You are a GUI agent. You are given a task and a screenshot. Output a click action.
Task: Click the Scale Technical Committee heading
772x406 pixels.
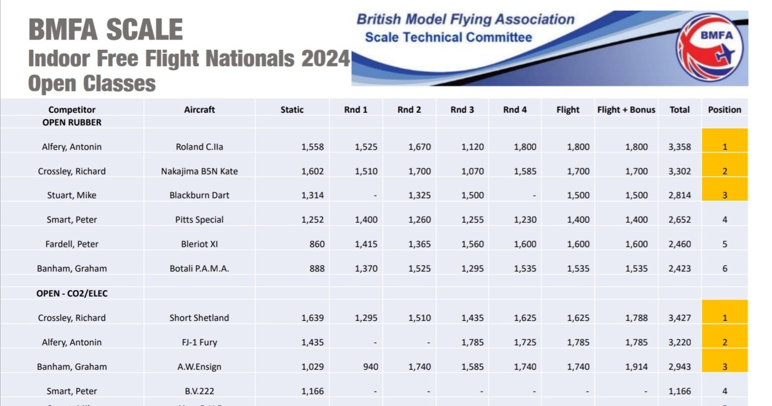click(448, 38)
